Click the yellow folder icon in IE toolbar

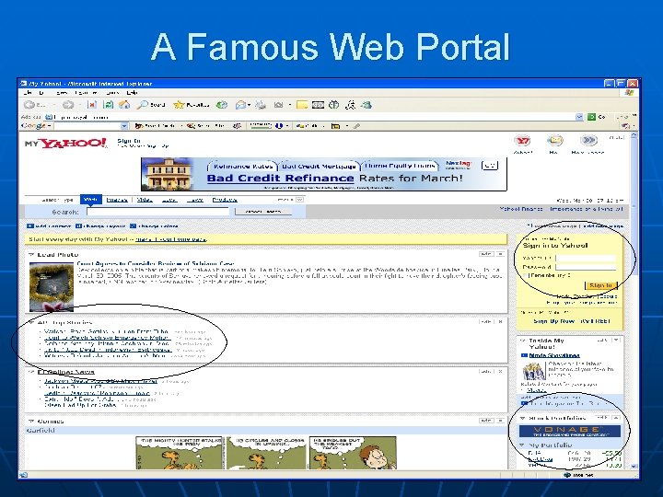coord(302,105)
